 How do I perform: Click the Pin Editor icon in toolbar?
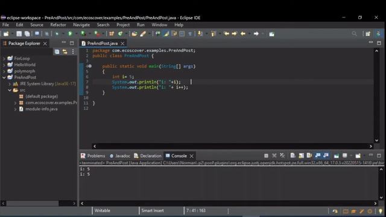coord(271,34)
